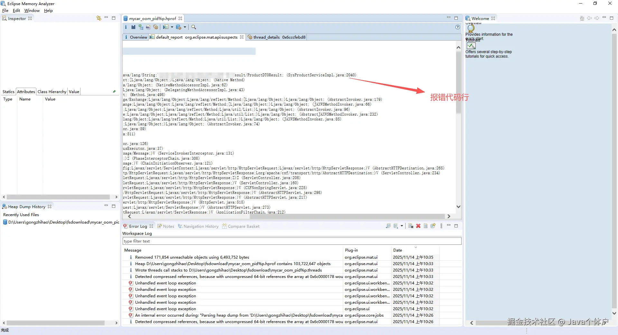Open the Edit menu

tap(16, 10)
